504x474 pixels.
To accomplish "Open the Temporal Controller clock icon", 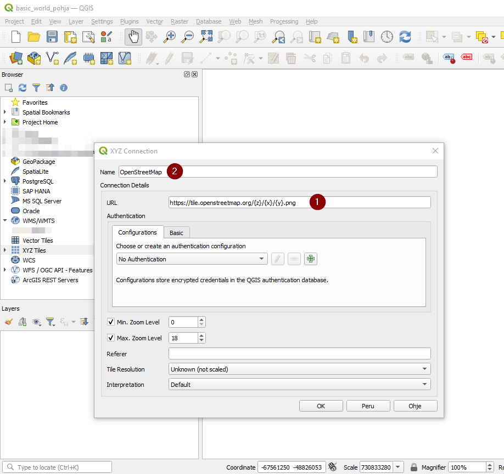I will tap(387, 37).
